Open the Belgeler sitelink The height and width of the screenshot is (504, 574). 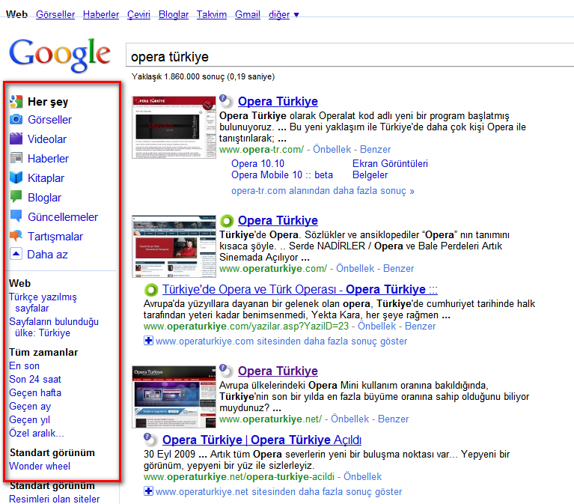click(370, 174)
